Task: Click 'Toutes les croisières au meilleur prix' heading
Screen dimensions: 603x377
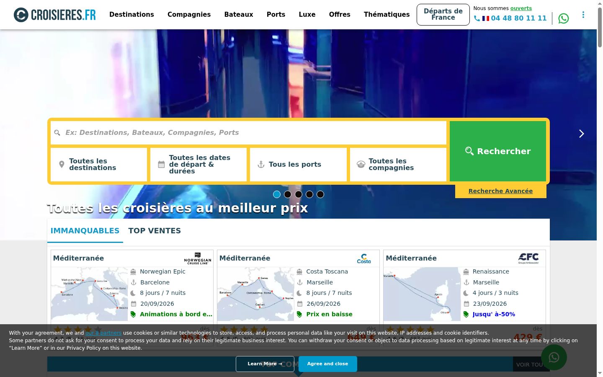Action: pos(178,208)
